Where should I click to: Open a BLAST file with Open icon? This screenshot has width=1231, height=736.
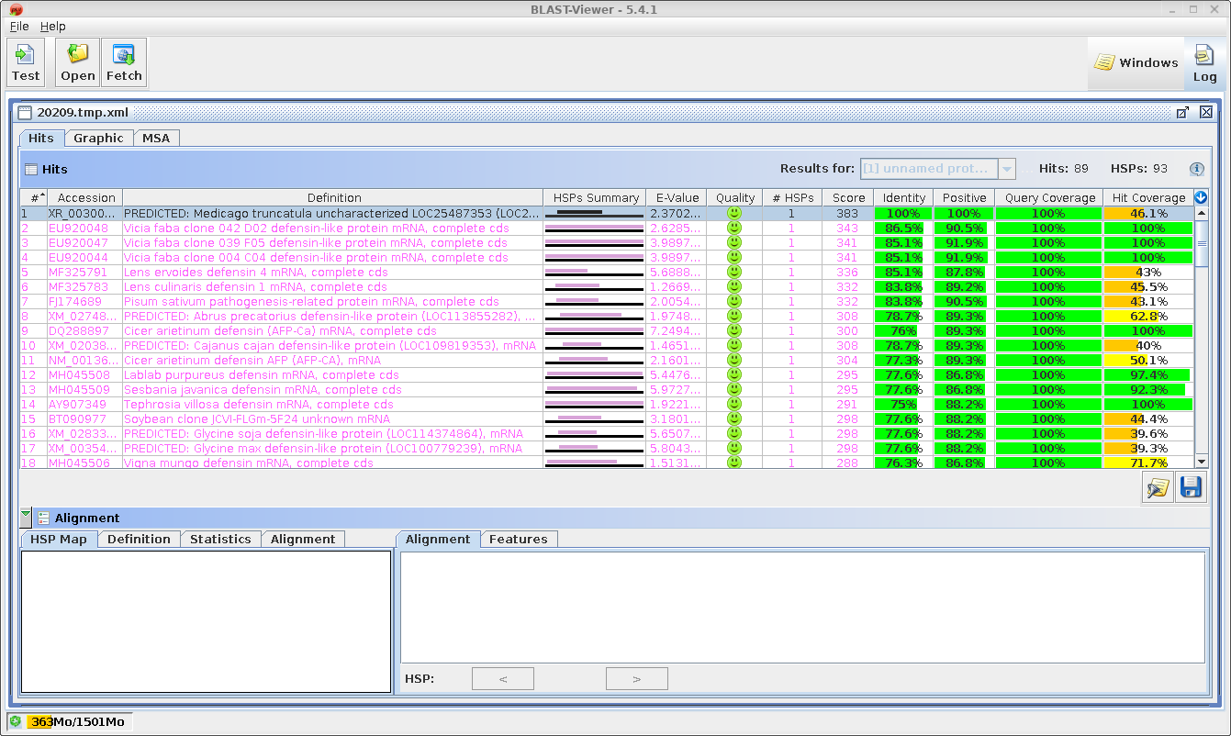coord(78,62)
